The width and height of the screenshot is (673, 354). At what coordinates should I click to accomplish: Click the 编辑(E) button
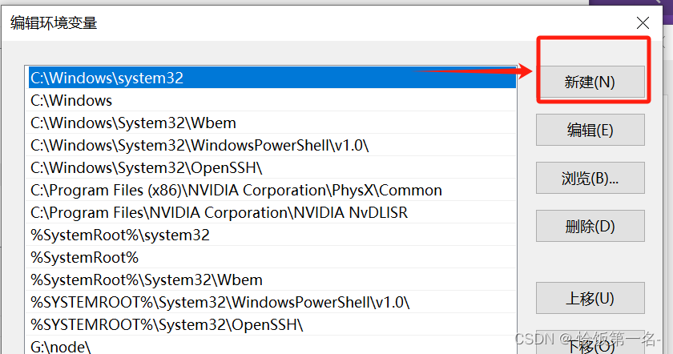(590, 130)
